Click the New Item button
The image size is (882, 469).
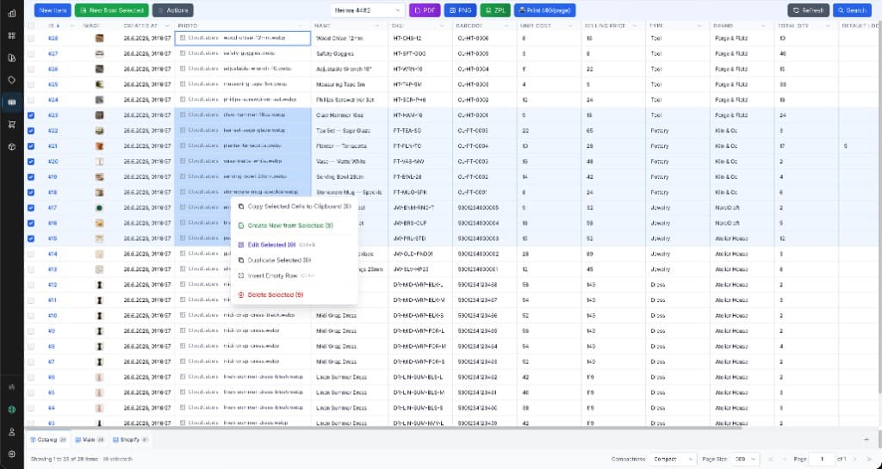coord(53,10)
